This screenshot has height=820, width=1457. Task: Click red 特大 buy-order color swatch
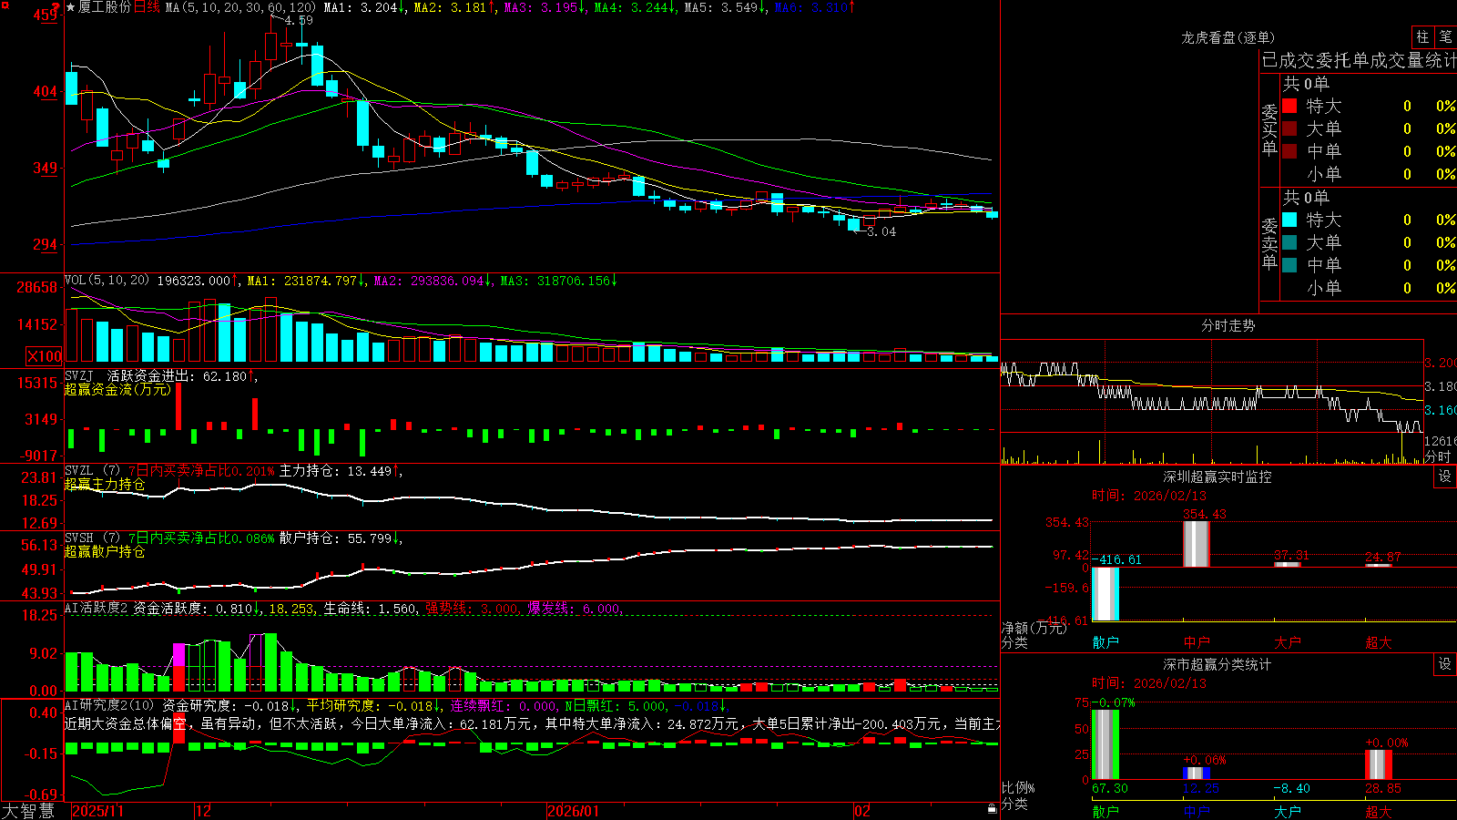(1289, 106)
